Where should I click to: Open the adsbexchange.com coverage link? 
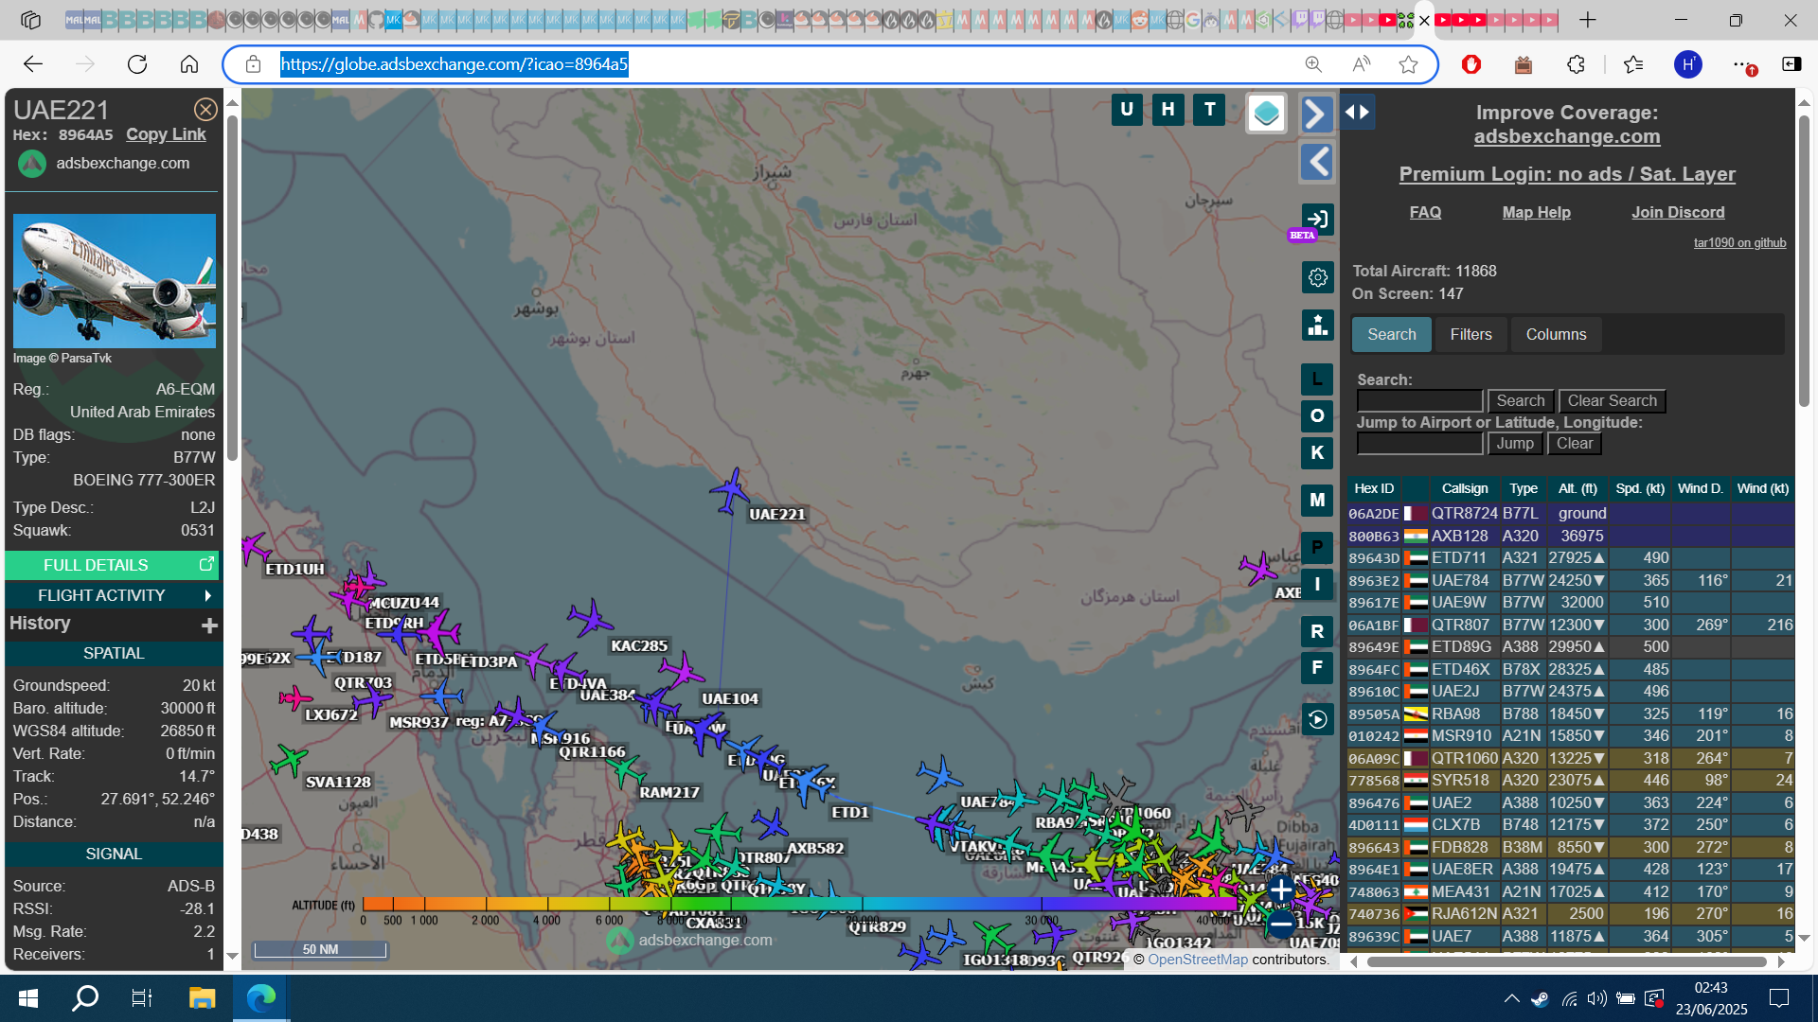[x=1567, y=136]
